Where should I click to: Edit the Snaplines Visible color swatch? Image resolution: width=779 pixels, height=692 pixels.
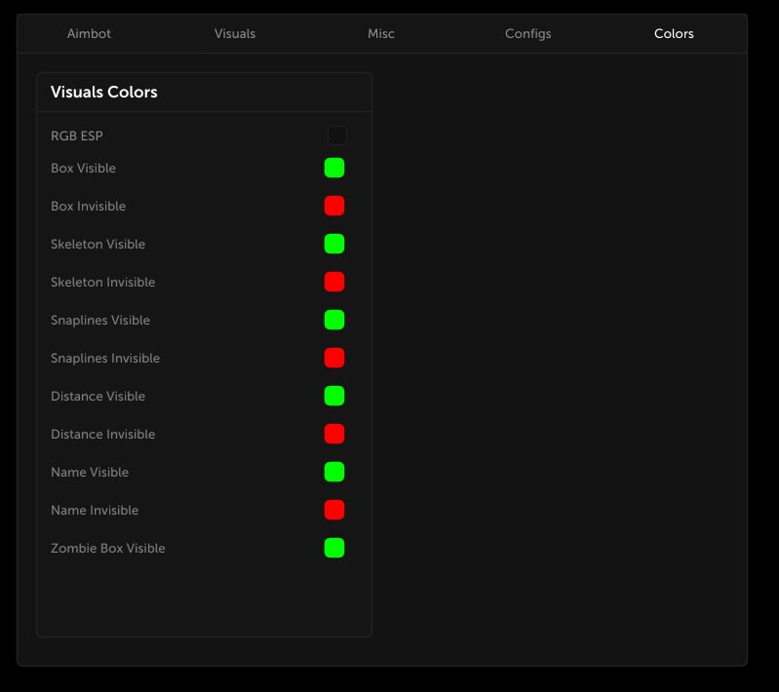point(334,320)
